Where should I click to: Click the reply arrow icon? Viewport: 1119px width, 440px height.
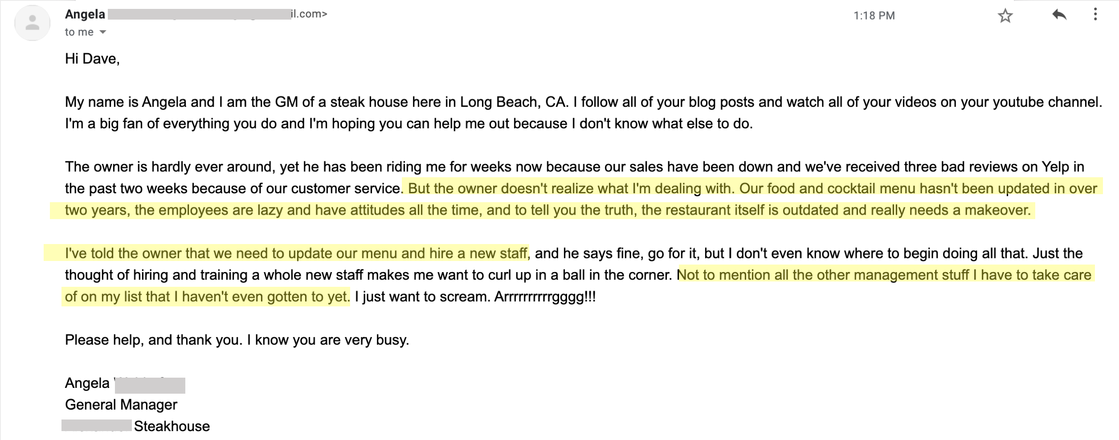coord(1059,15)
